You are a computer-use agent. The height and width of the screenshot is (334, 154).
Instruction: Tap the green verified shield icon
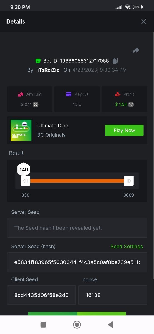[x=38, y=61]
